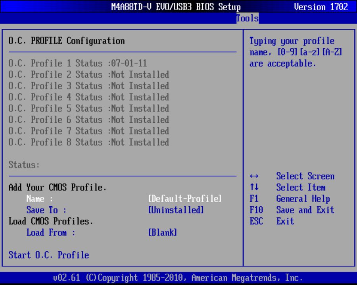Click the Select Screen navigation hint
Screen dimensions: 357x285
click(305, 176)
